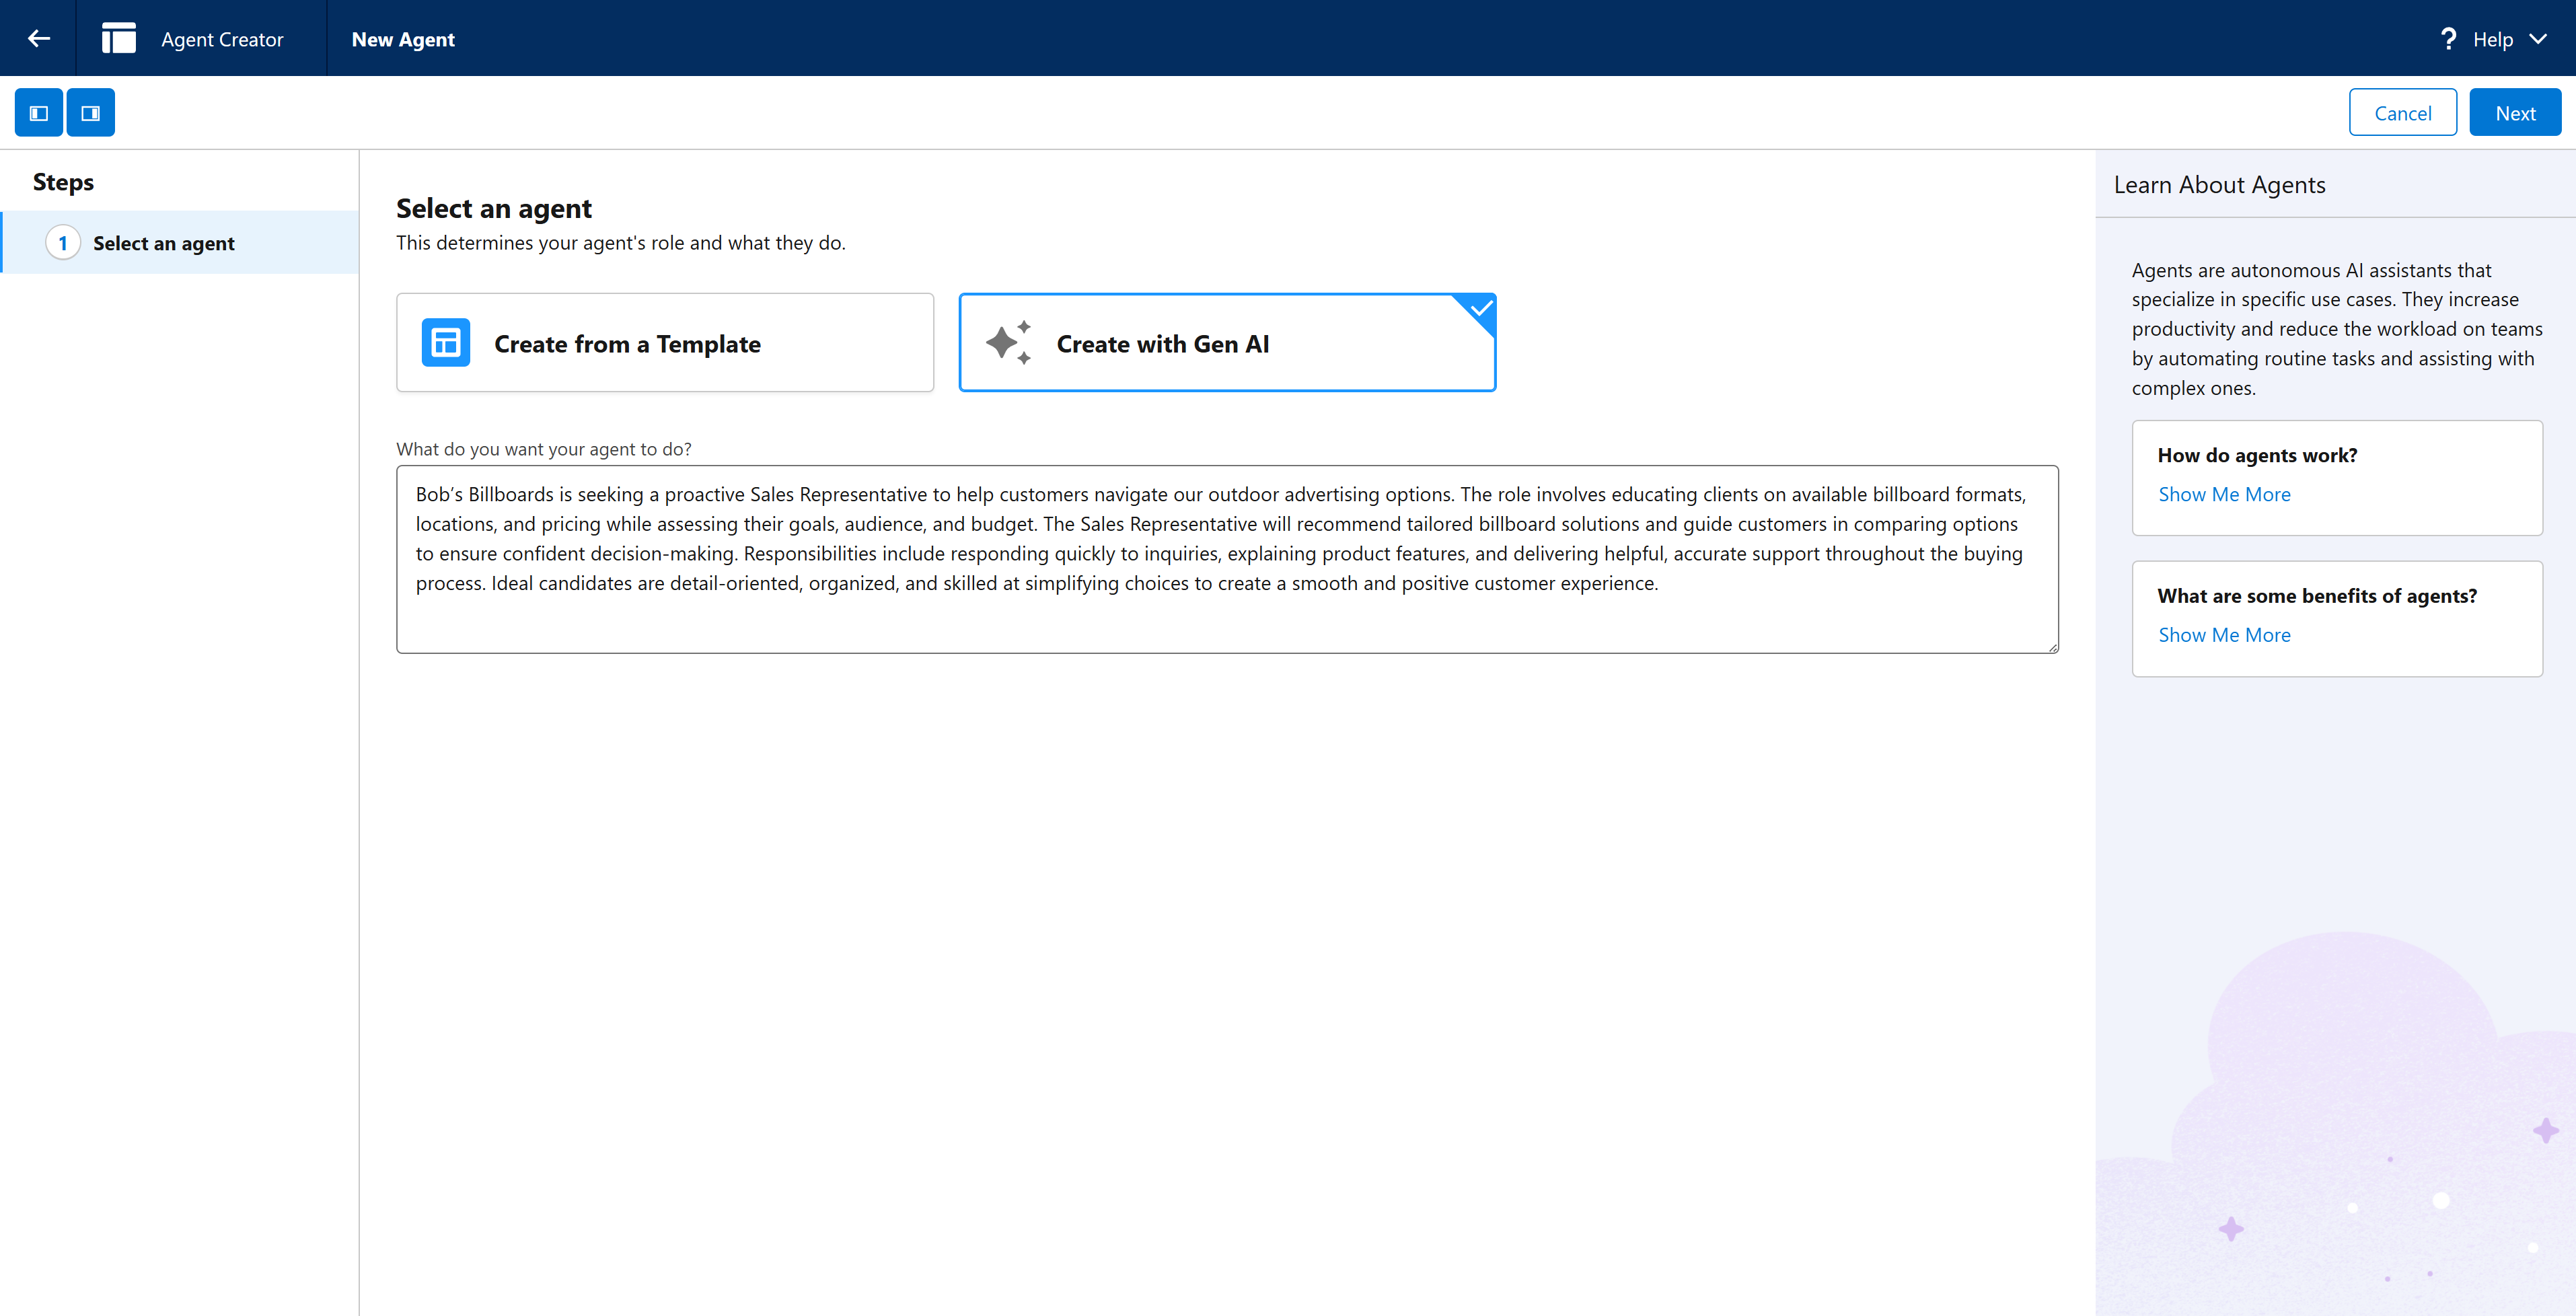Open the Help menu

point(2493,39)
